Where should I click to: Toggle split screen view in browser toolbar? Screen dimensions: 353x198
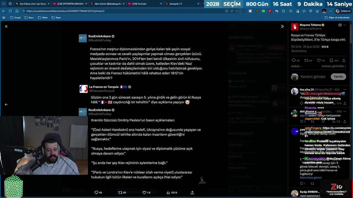pos(291,11)
